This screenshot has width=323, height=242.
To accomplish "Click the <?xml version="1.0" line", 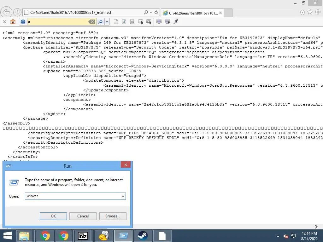I will pyautogui.click(x=50, y=33).
